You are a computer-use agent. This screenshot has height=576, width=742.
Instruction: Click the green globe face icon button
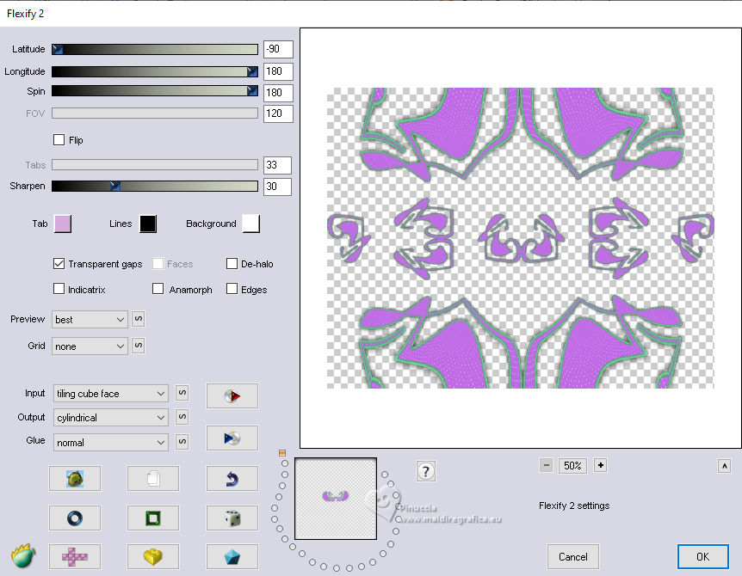point(75,478)
